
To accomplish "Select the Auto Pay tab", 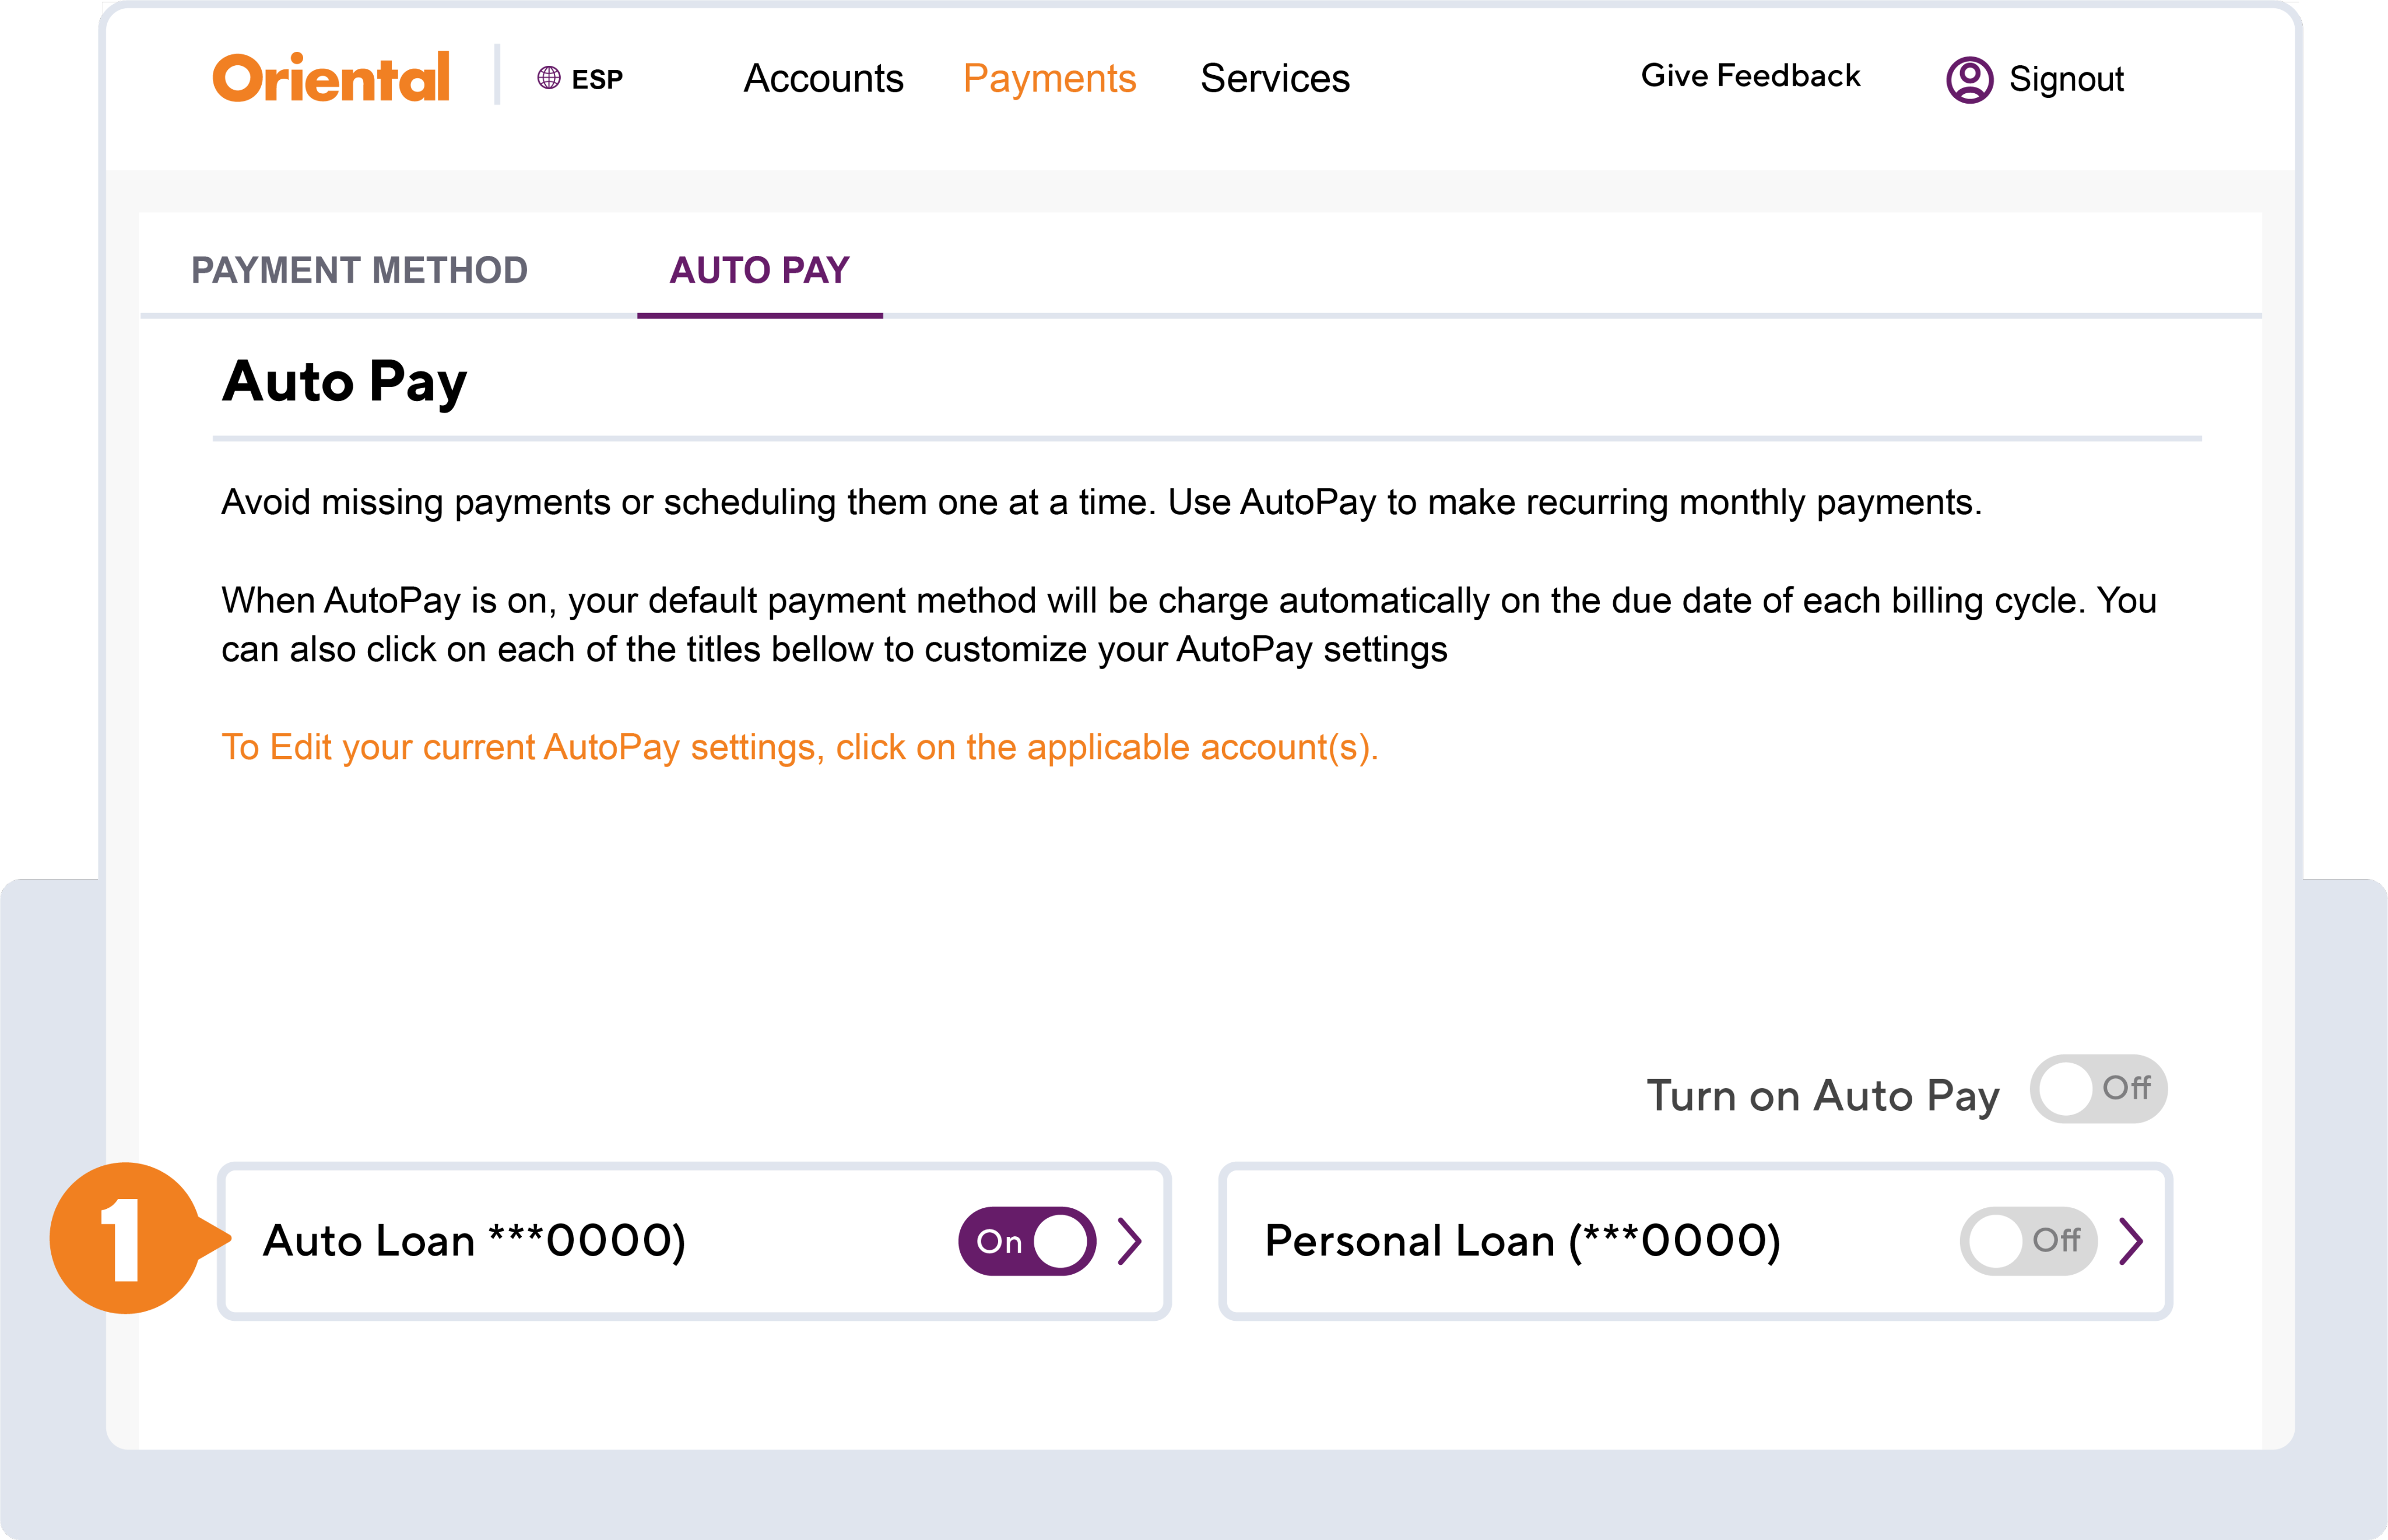I will (759, 270).
